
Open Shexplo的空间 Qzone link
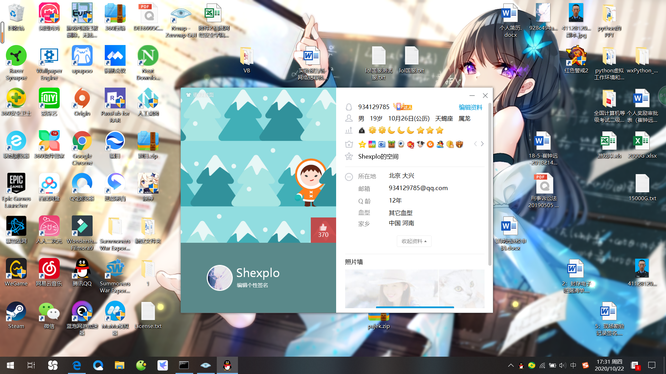click(x=378, y=157)
